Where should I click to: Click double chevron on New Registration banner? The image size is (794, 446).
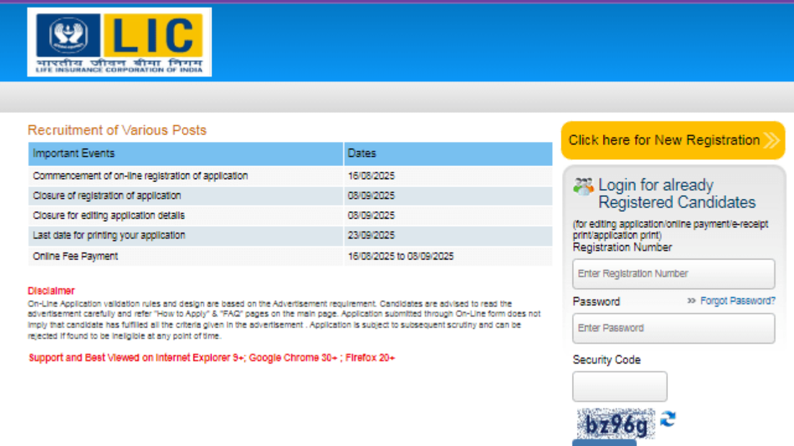click(x=771, y=141)
